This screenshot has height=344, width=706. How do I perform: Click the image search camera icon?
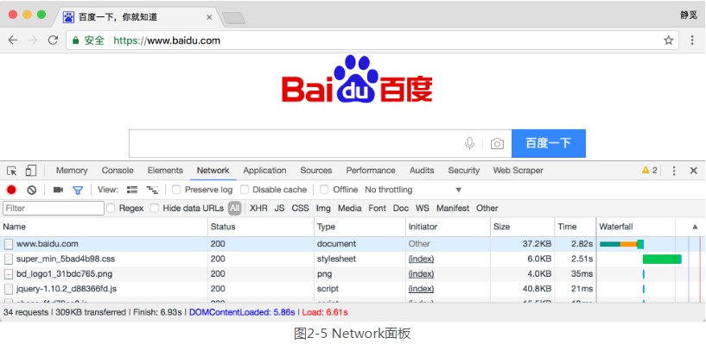(497, 144)
